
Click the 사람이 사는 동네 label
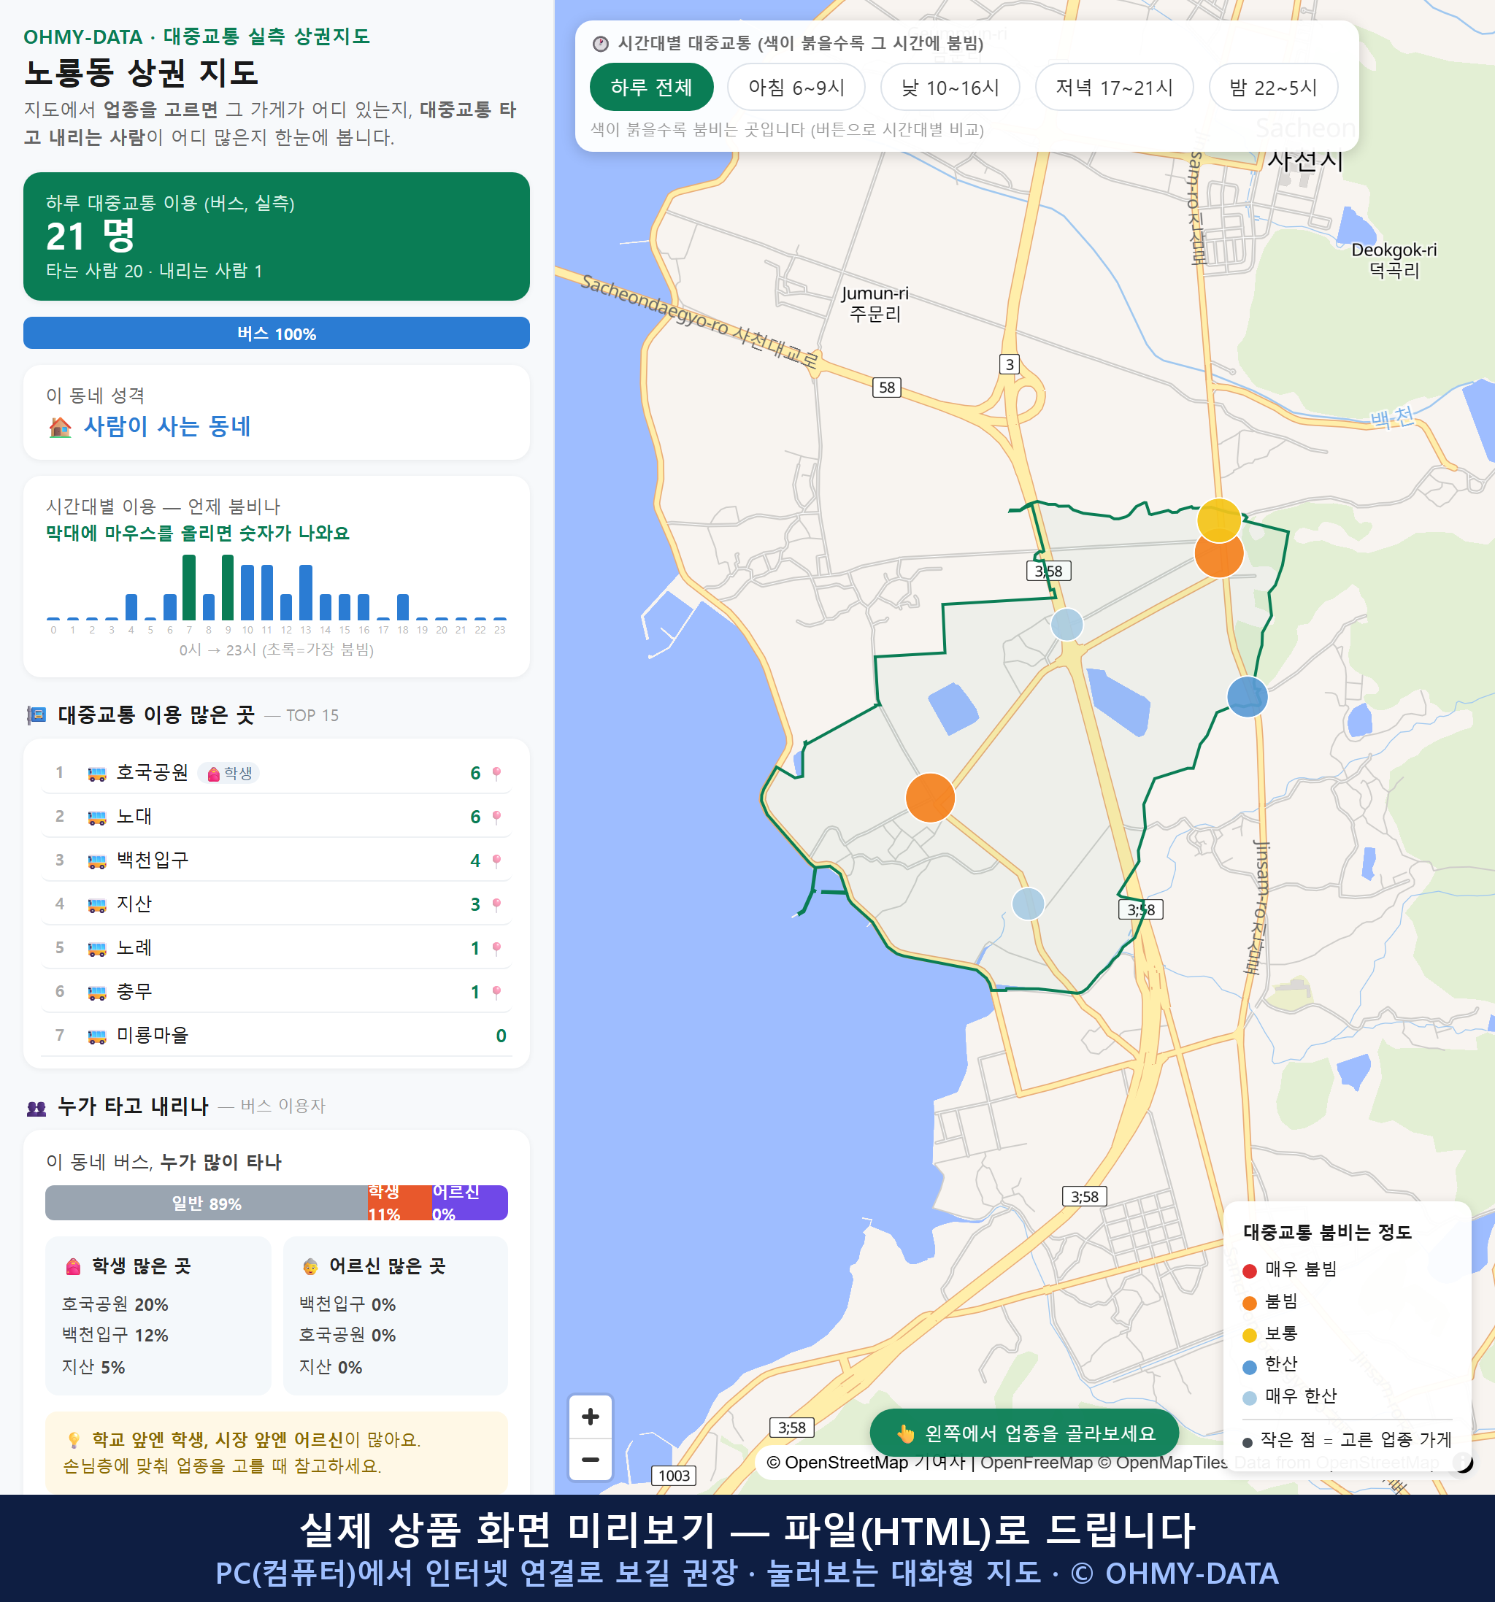(x=168, y=426)
